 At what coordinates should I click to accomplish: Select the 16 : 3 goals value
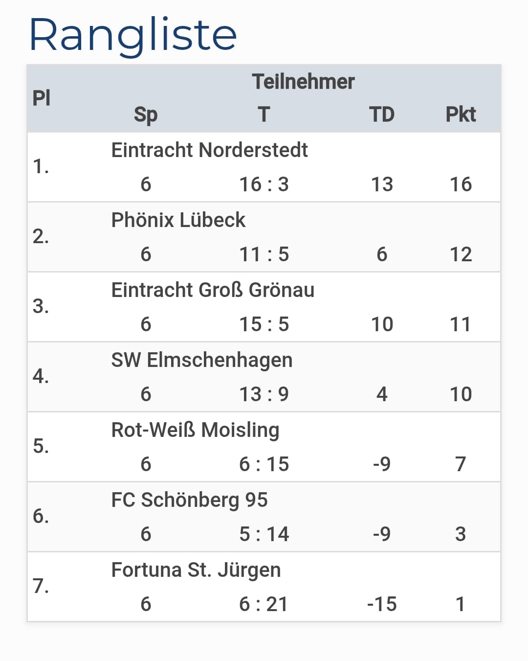point(264,184)
